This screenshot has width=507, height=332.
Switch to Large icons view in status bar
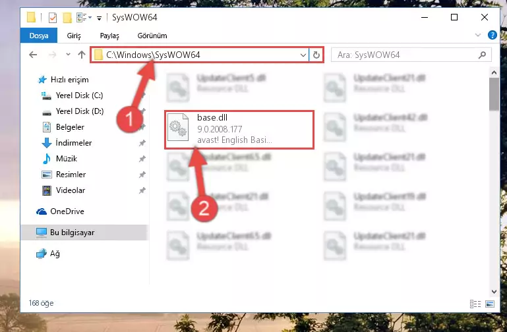490,304
